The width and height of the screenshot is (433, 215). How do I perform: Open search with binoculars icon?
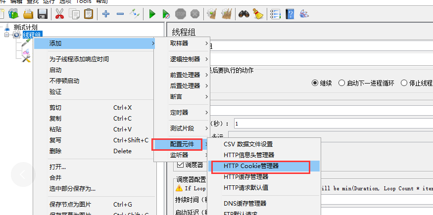point(244,13)
